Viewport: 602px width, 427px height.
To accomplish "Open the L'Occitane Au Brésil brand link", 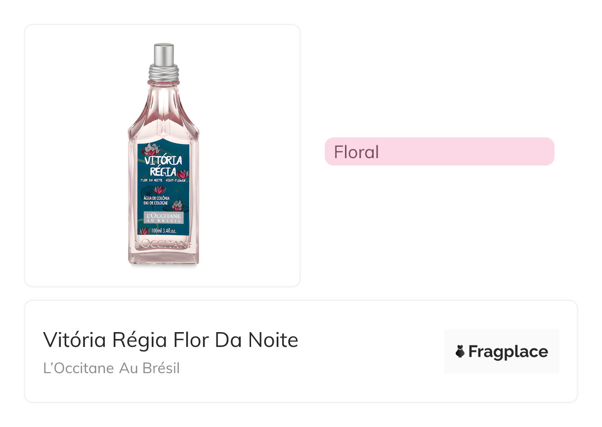I will (x=111, y=368).
